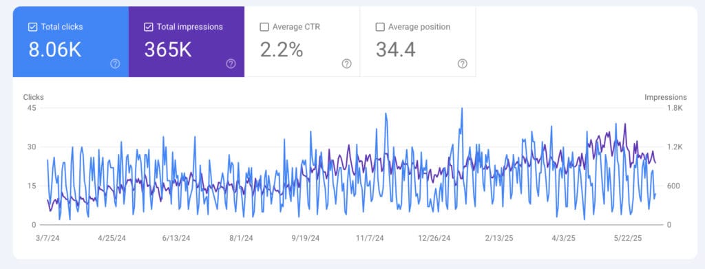This screenshot has height=269, width=705.
Task: Click the Clicks axis title
Action: pos(33,97)
